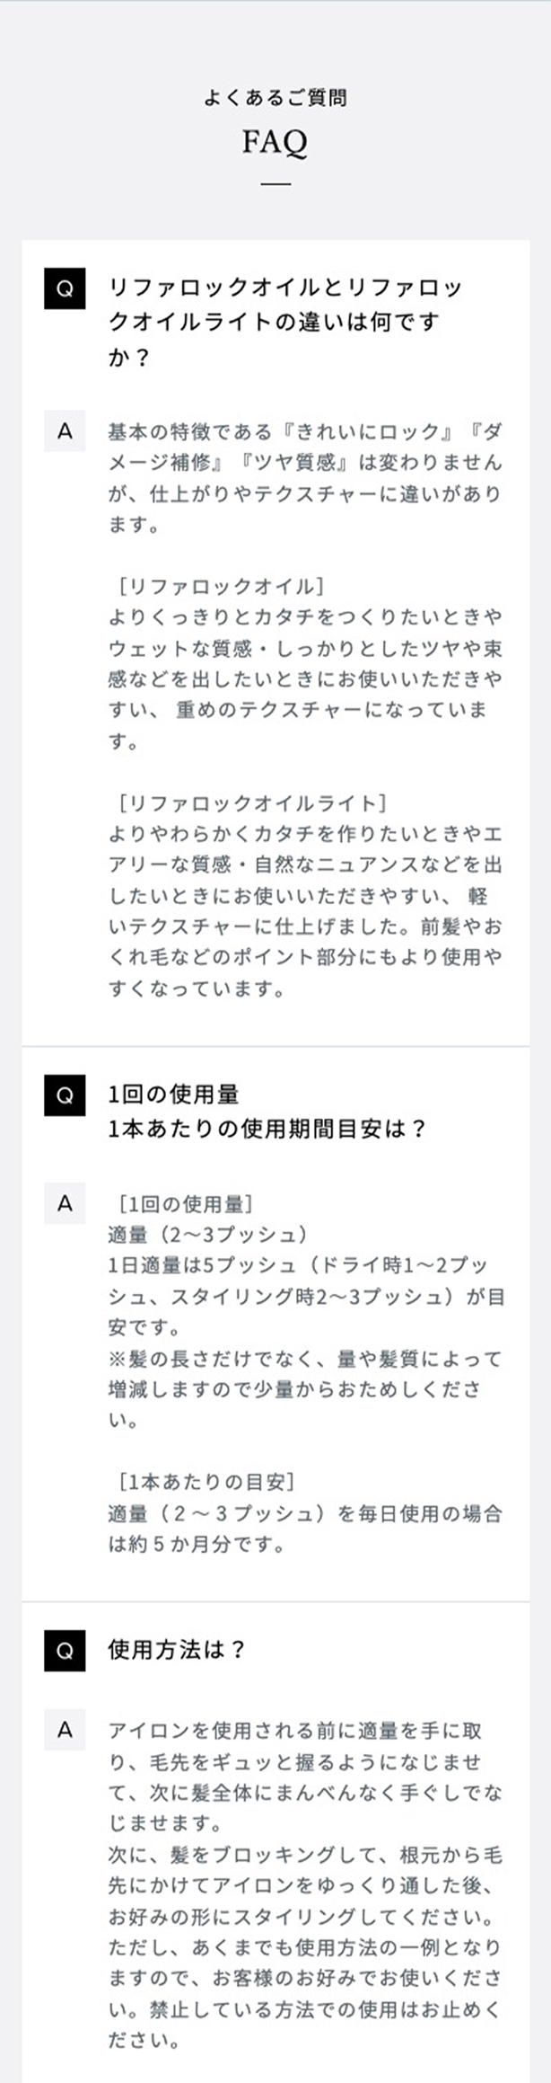The image size is (551, 2083).
Task: Click the [1回の使用量] answer label
Action: (185, 1203)
